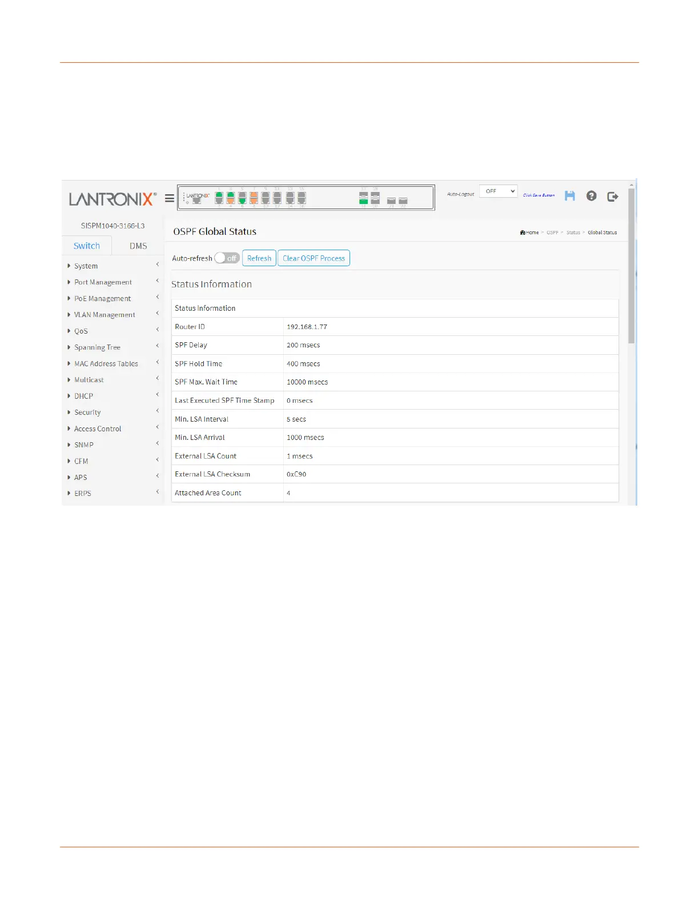The image size is (699, 905).
Task: Click the Home breadcrumb link
Action: 532,233
